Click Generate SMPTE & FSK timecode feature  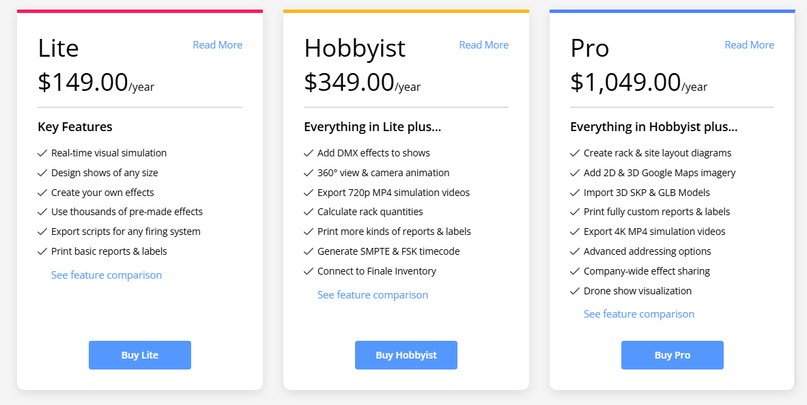point(388,251)
